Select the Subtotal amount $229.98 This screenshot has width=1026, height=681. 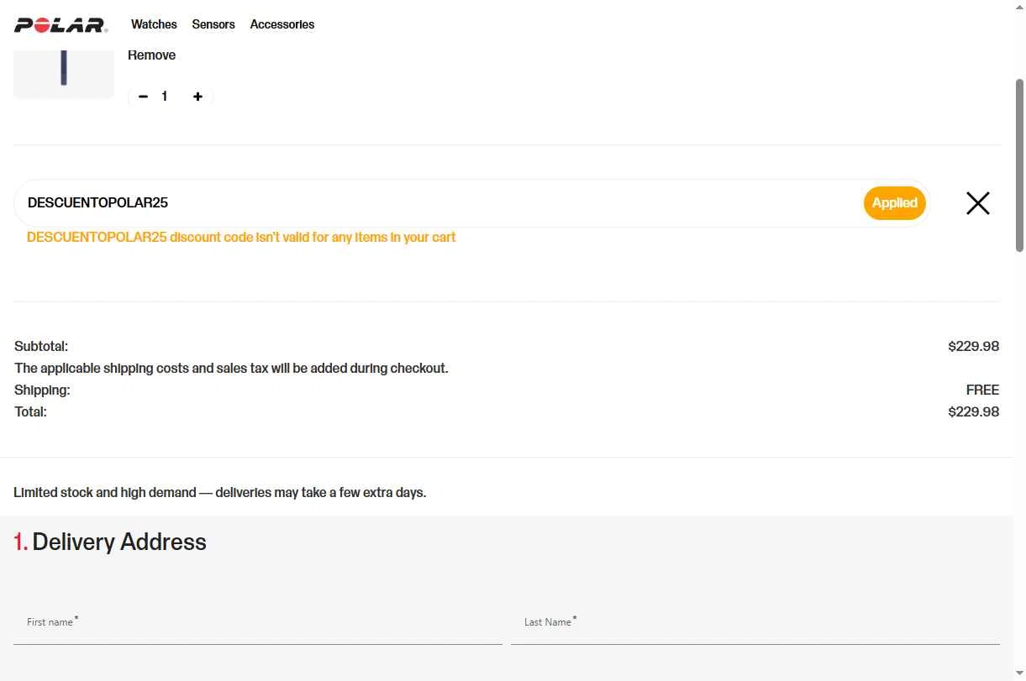click(973, 346)
